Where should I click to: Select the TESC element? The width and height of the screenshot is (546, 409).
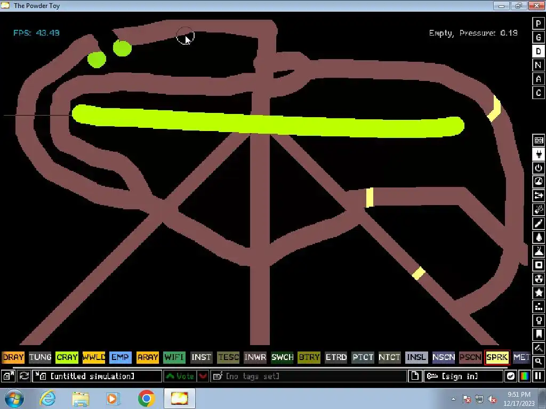coord(228,357)
